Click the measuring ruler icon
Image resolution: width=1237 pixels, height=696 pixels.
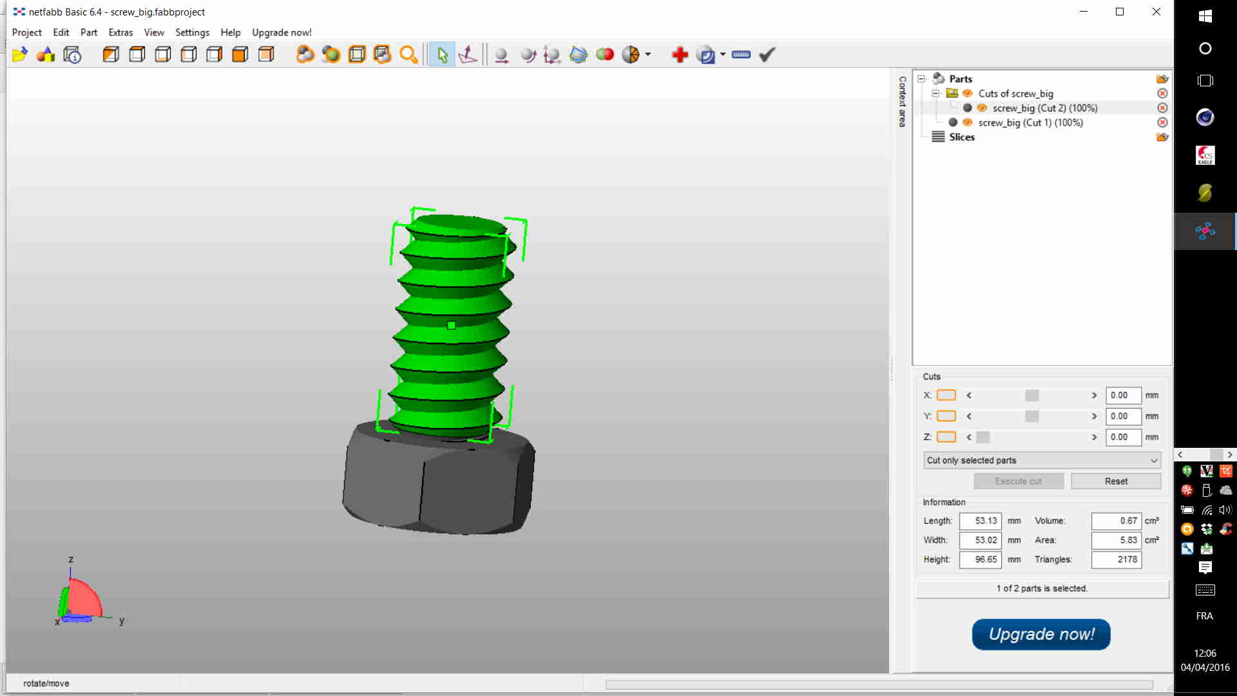(x=741, y=55)
